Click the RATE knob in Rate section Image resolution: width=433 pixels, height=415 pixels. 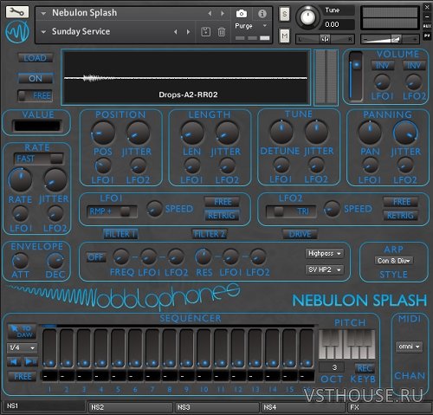click(x=20, y=179)
